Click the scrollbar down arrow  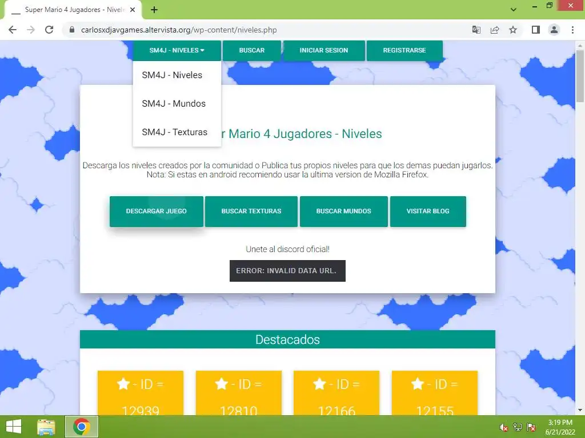coord(580,410)
